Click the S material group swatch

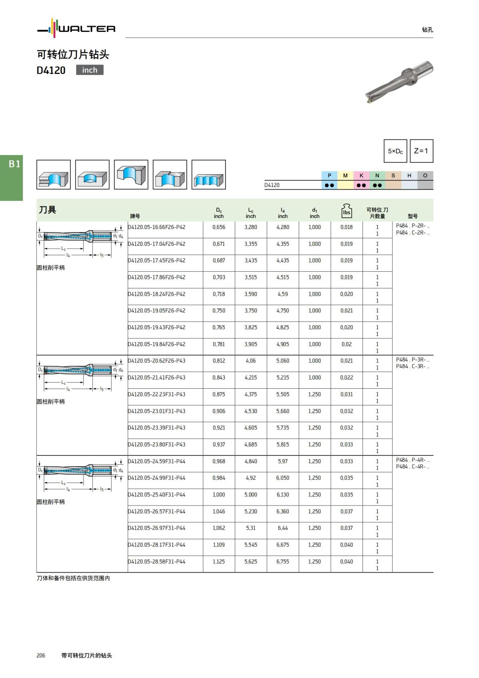click(x=393, y=175)
